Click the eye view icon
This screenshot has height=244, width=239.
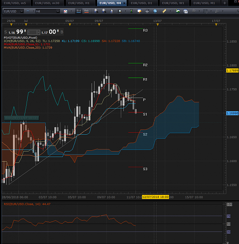(x=147, y=11)
